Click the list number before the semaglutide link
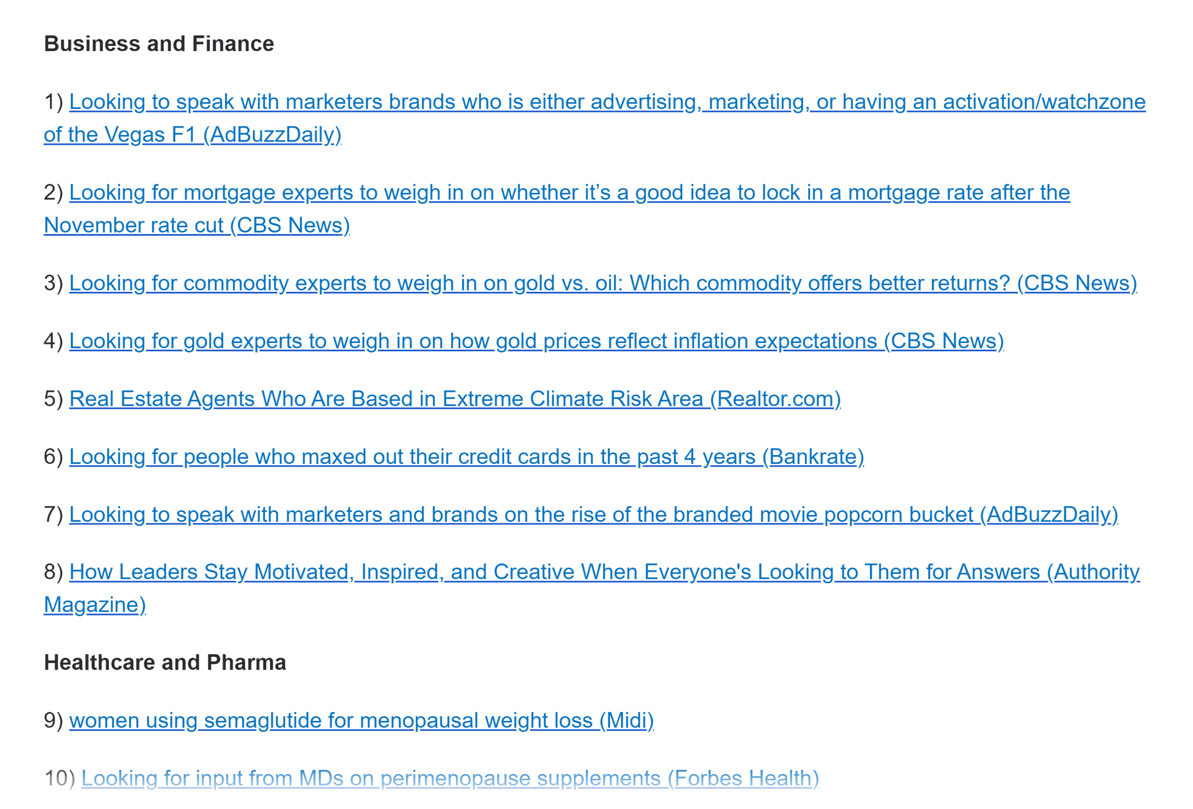The width and height of the screenshot is (1193, 809). click(53, 721)
